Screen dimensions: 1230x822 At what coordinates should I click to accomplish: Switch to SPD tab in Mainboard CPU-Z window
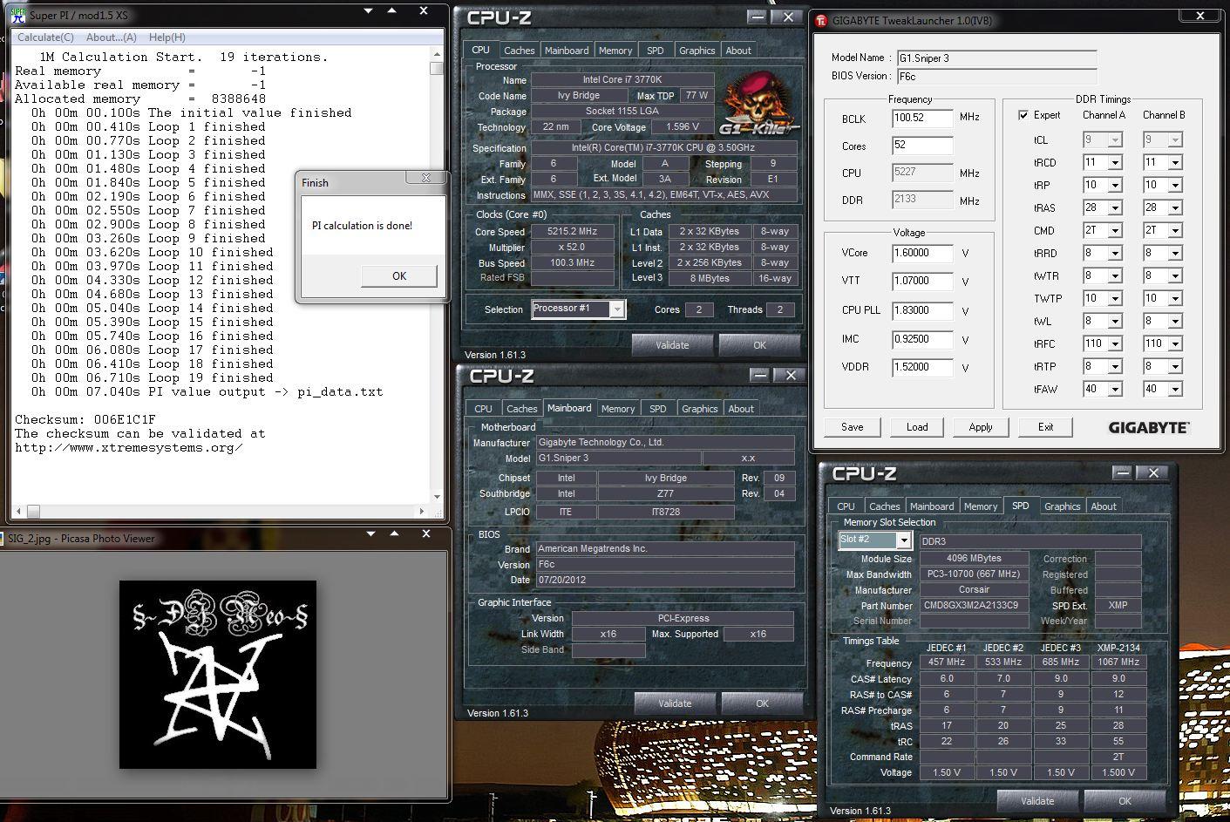(x=657, y=409)
